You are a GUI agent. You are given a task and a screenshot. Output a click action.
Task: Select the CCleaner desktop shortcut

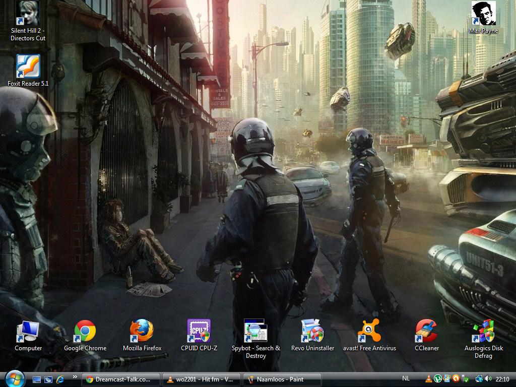click(426, 335)
